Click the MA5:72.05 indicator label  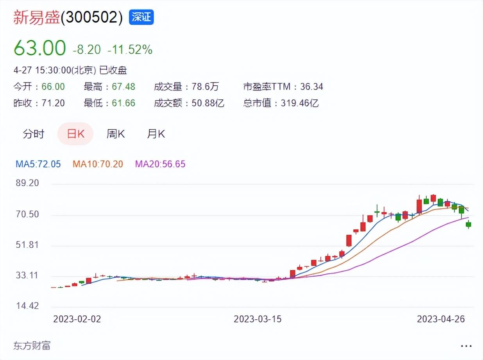coord(38,164)
